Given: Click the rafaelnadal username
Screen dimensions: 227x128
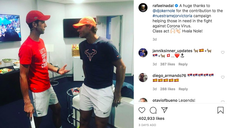Looking at the screenshot, I should [x=163, y=6].
